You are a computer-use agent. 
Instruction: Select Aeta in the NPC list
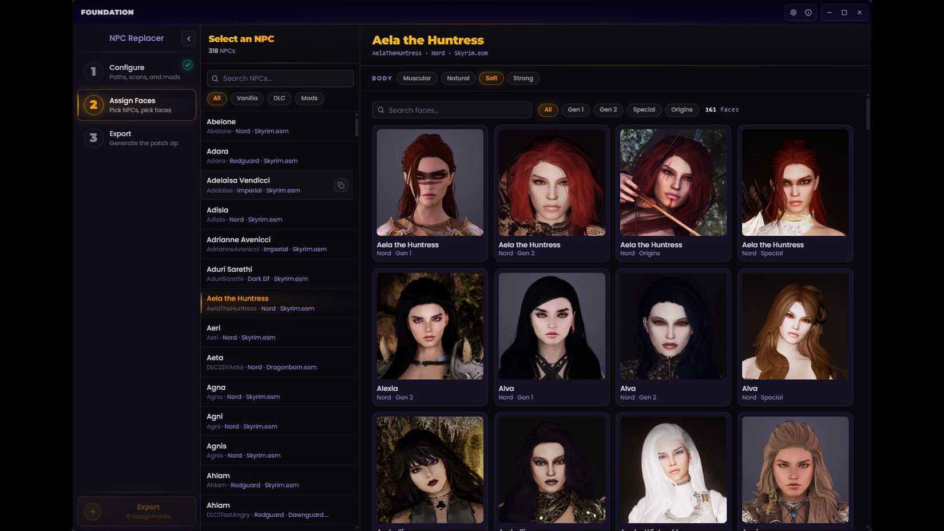click(277, 362)
